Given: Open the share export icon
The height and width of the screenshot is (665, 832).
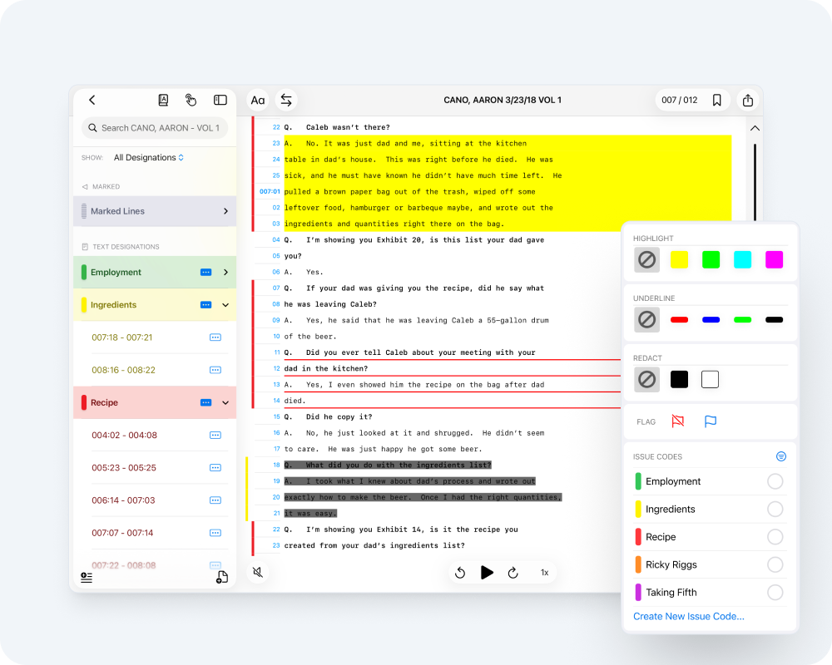Looking at the screenshot, I should [748, 101].
